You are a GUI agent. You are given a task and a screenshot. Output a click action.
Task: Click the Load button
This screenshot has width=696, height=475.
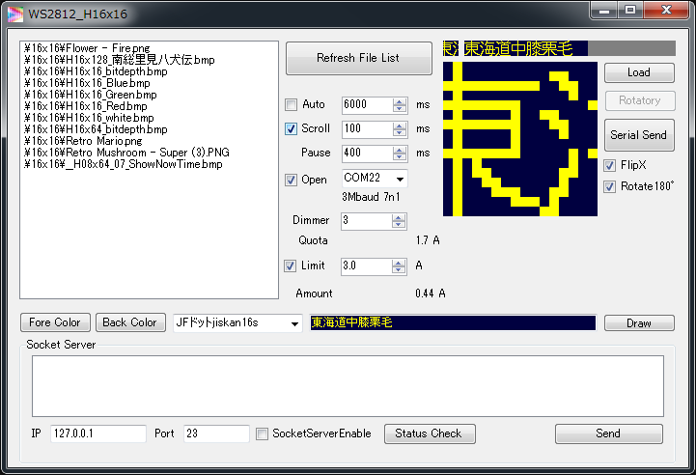tap(639, 72)
